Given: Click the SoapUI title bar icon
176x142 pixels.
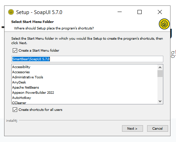Looking at the screenshot, I should [x=11, y=12].
